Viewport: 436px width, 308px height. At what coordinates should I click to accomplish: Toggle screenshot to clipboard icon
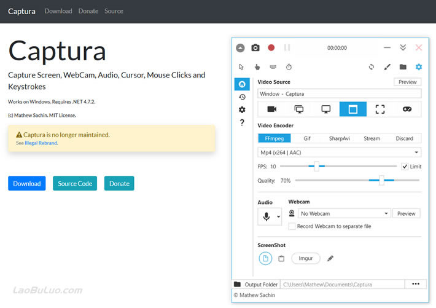[x=281, y=258]
